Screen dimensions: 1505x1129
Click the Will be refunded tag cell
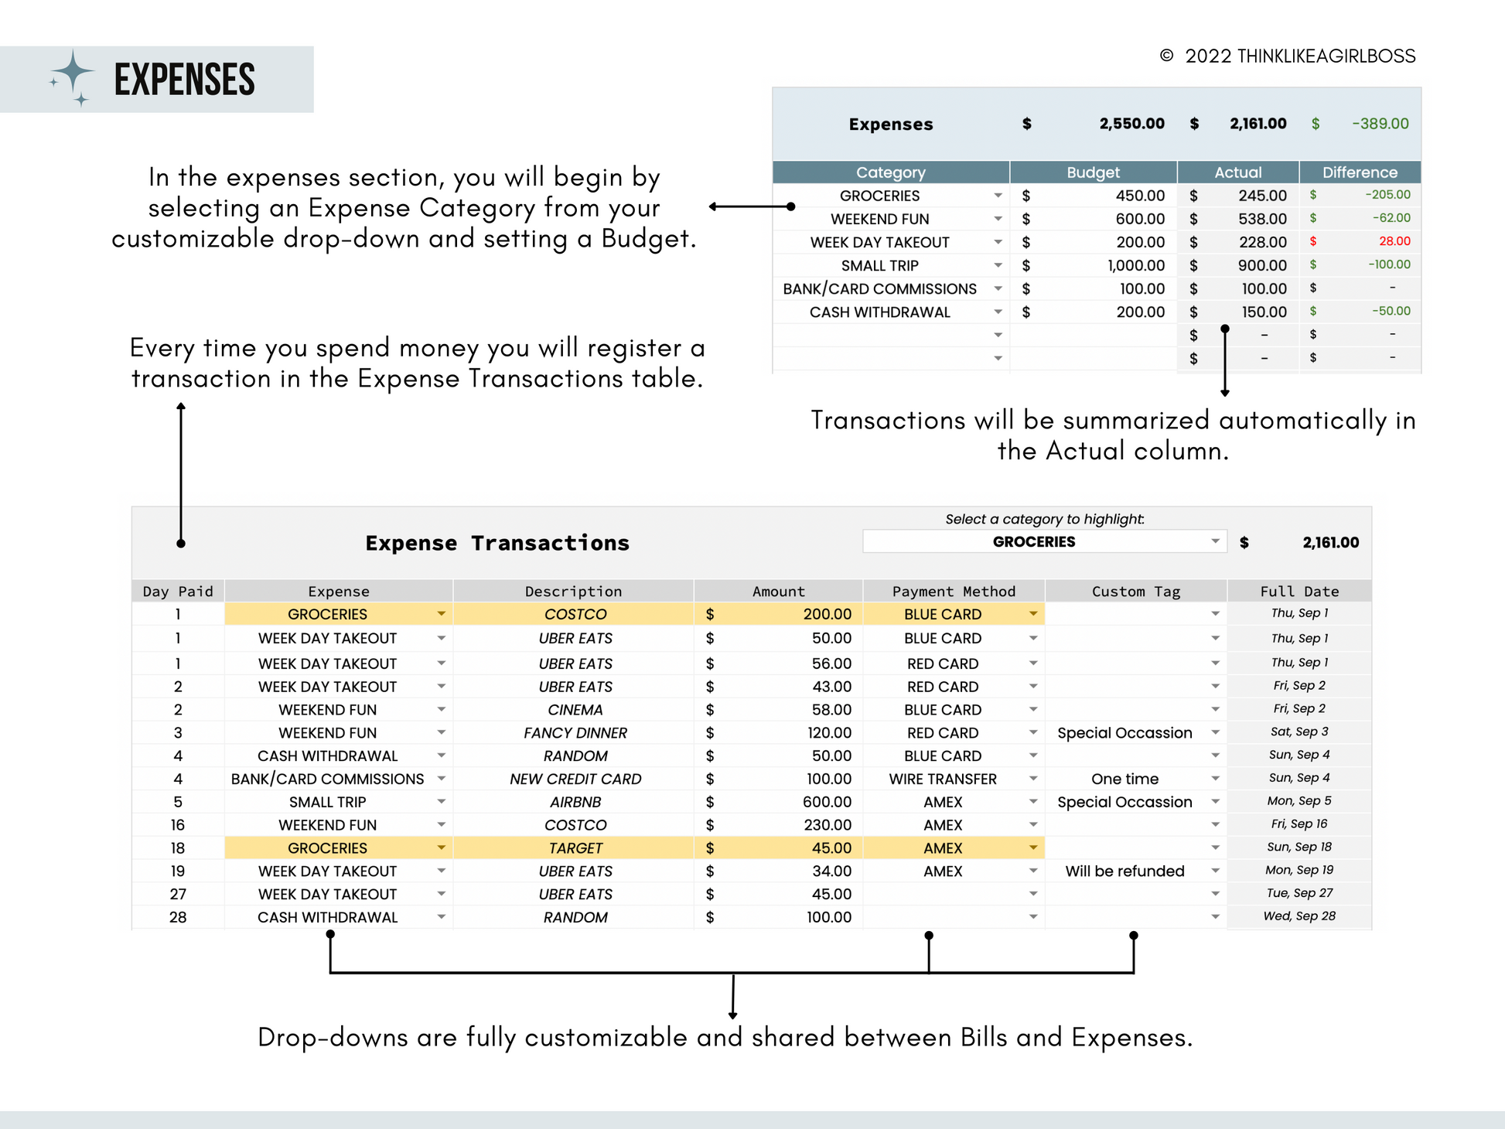pos(1124,871)
